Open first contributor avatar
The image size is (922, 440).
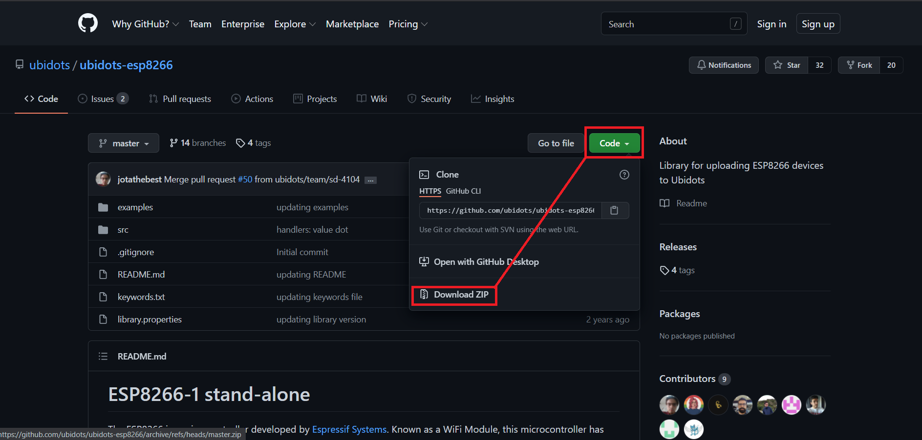point(669,405)
